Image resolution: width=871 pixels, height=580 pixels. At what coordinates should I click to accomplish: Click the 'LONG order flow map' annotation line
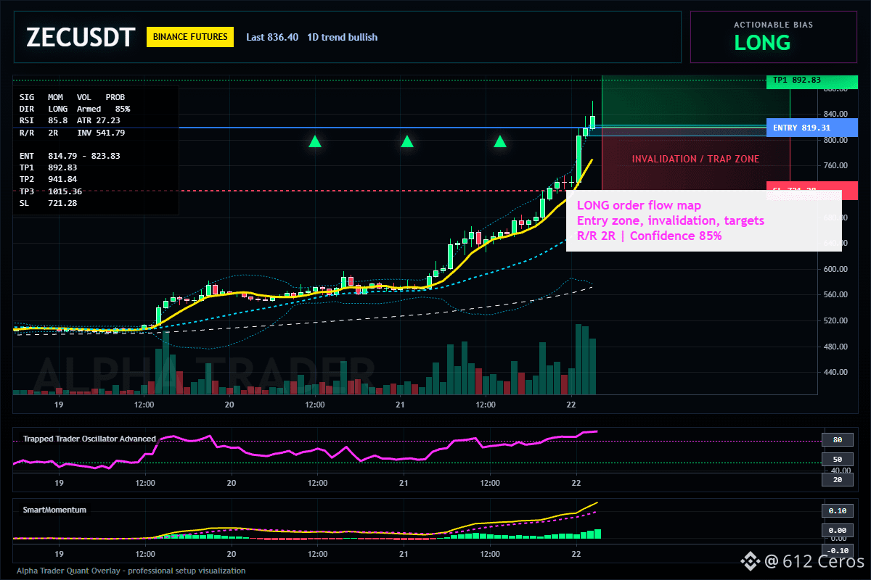pyautogui.click(x=639, y=205)
